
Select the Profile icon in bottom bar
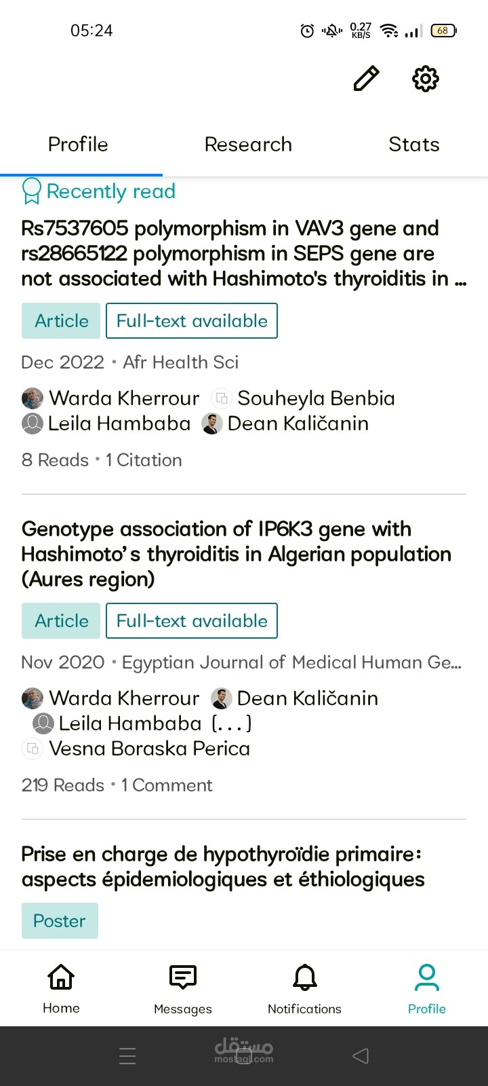(x=427, y=977)
